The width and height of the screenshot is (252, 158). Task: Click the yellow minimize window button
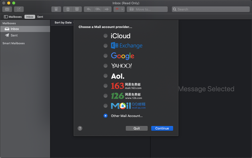click(x=9, y=3)
